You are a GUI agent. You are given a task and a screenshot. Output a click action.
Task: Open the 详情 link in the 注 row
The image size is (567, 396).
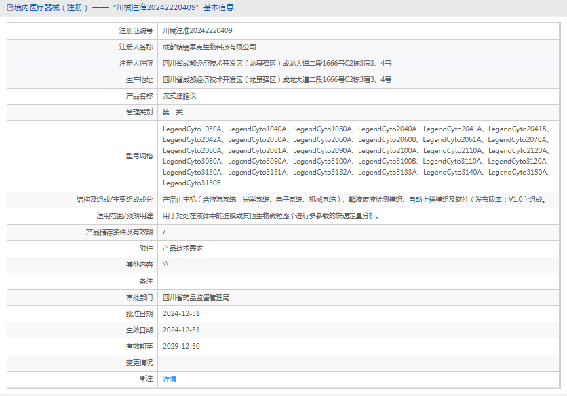[170, 378]
